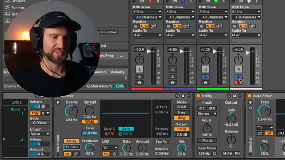Click the Grooves icon in the browser sidebar
285x160 pixels.
click(x=8, y=1)
